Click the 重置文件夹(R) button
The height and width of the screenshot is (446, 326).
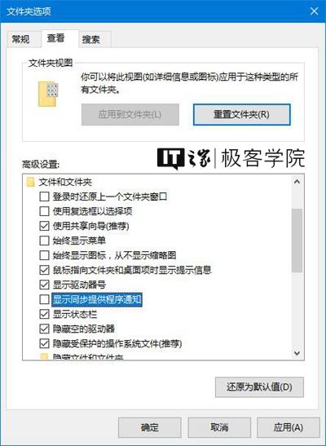click(x=242, y=115)
